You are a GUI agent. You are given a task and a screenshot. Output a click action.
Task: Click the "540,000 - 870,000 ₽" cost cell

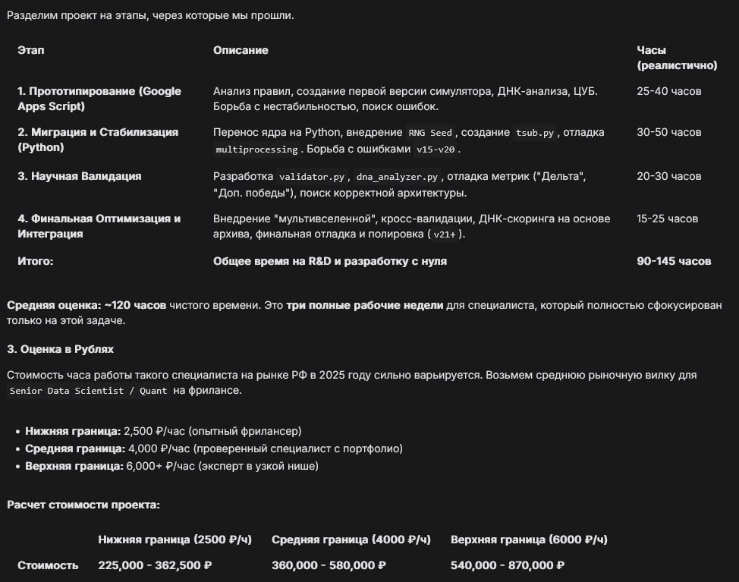[508, 565]
